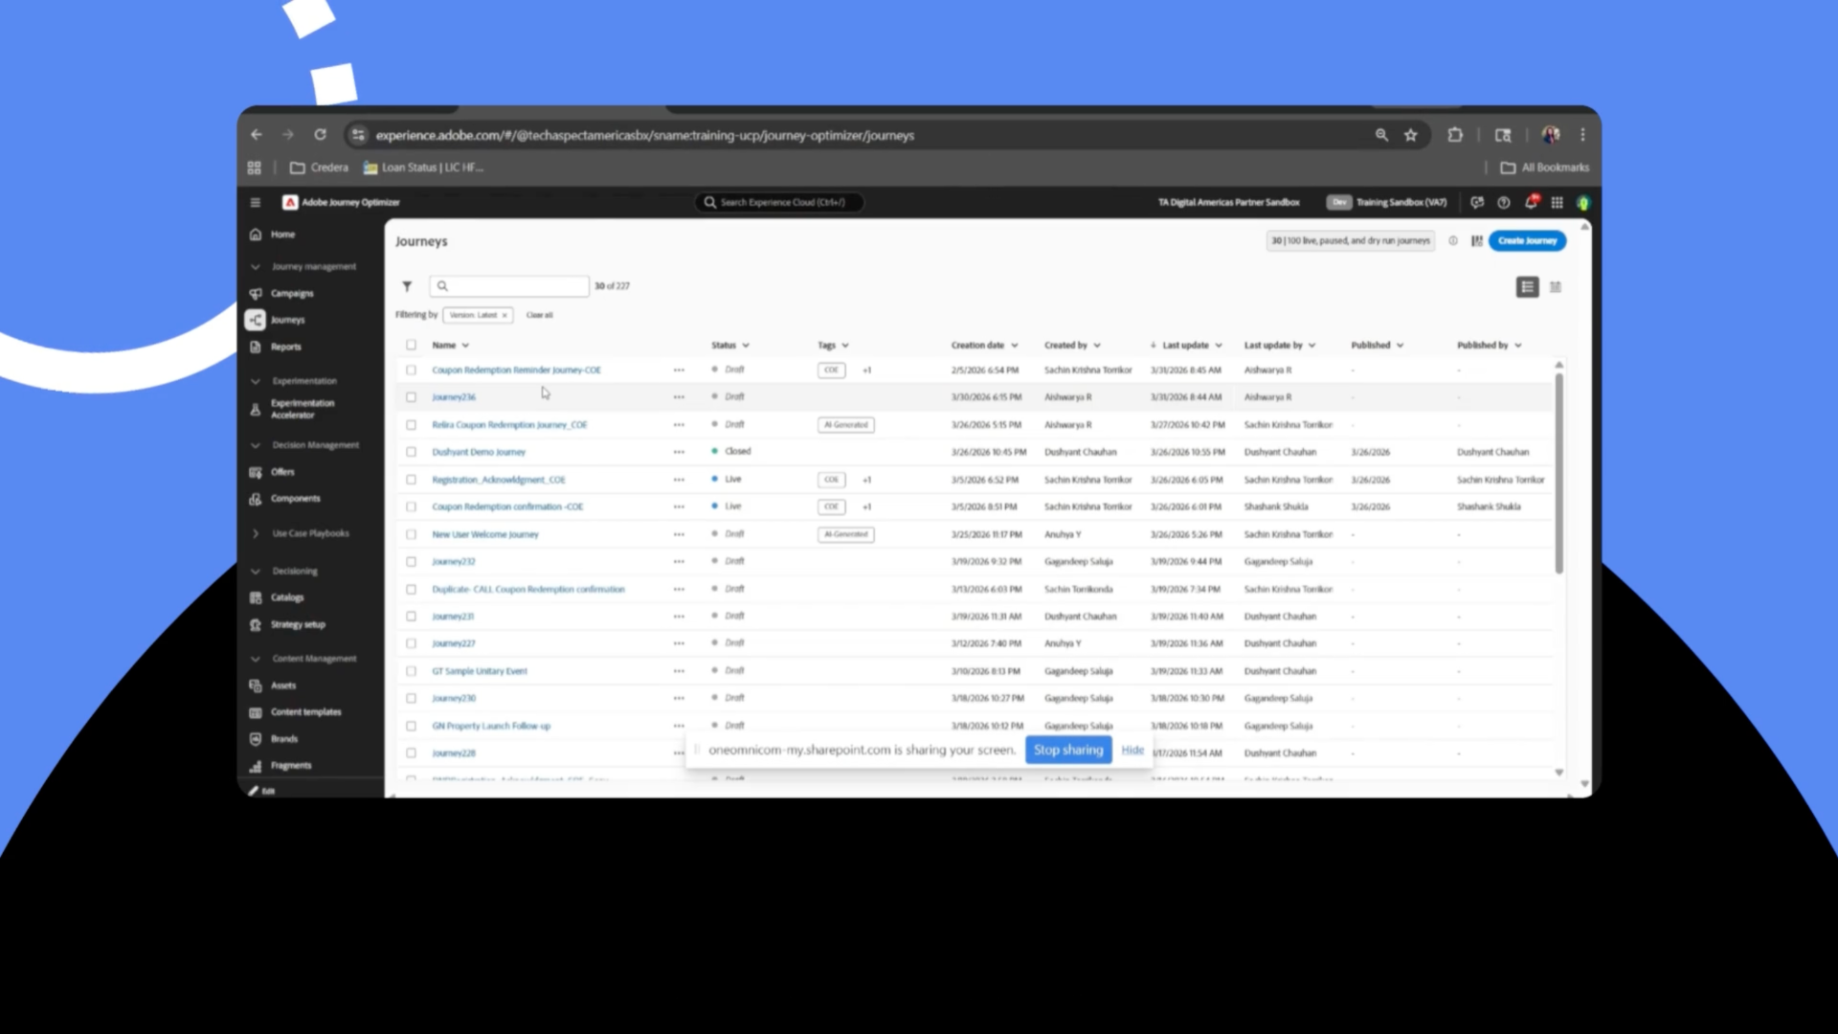
Task: Collapse the Journey management section
Action: pyautogui.click(x=255, y=267)
